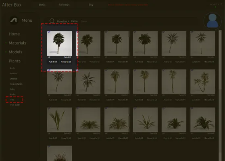Viewport: 225px width, 161px height.
Task: Click the vertical scrollbar on the right
Action: click(x=220, y=96)
